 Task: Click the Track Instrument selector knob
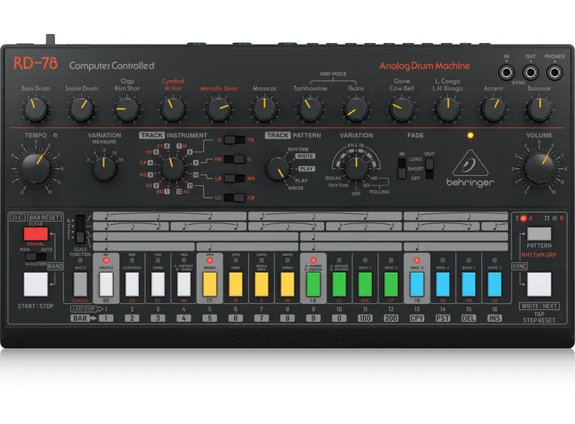point(172,168)
